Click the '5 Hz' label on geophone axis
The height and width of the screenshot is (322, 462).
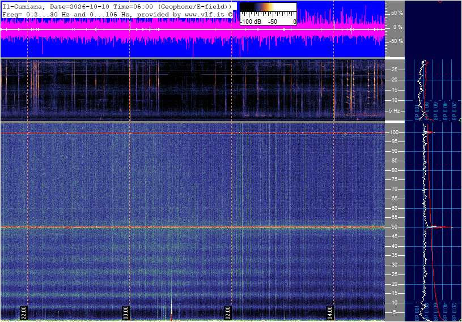394,111
